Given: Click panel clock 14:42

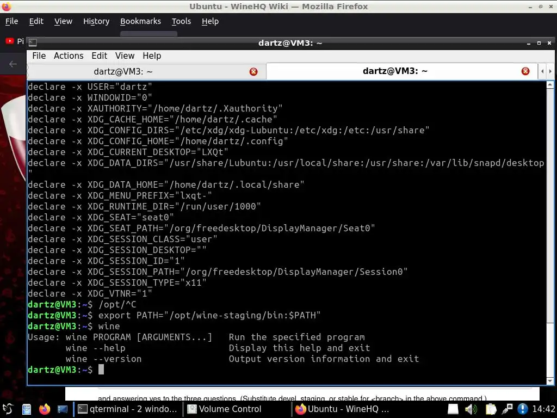Looking at the screenshot, I should (x=543, y=409).
